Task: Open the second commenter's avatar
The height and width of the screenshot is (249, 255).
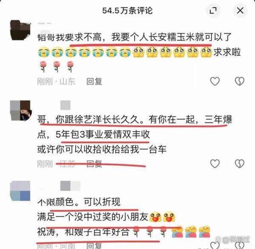Action: [x=21, y=110]
